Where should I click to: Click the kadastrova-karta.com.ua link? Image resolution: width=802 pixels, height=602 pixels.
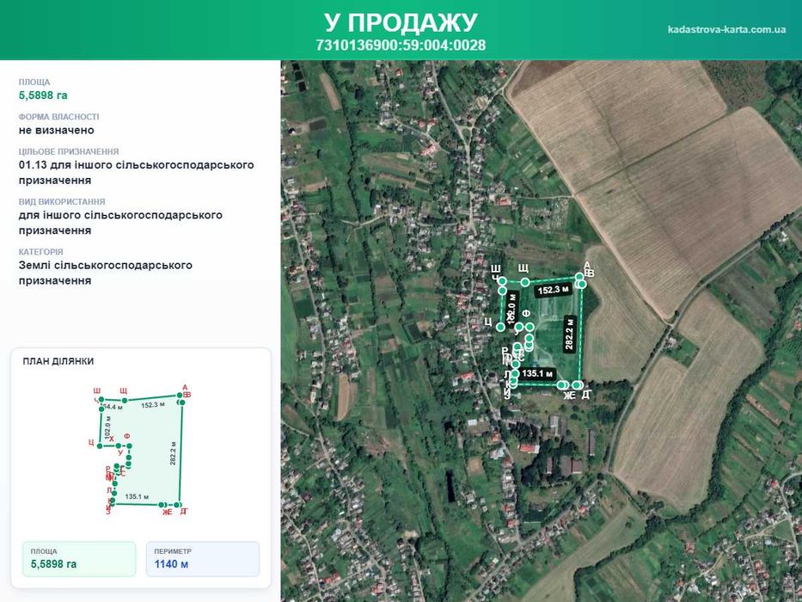coord(726,29)
